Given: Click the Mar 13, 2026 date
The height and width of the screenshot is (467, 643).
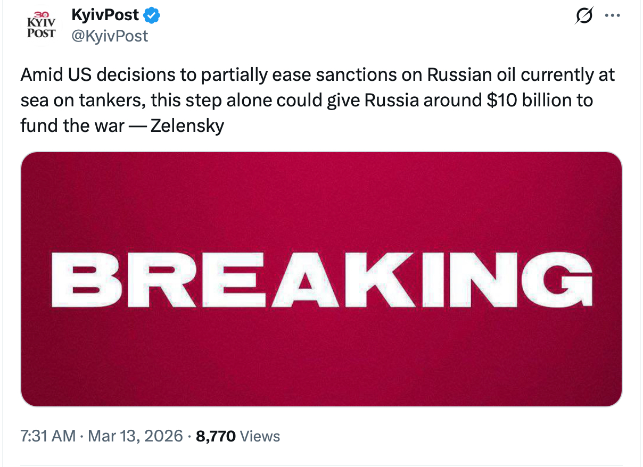Looking at the screenshot, I should point(136,437).
